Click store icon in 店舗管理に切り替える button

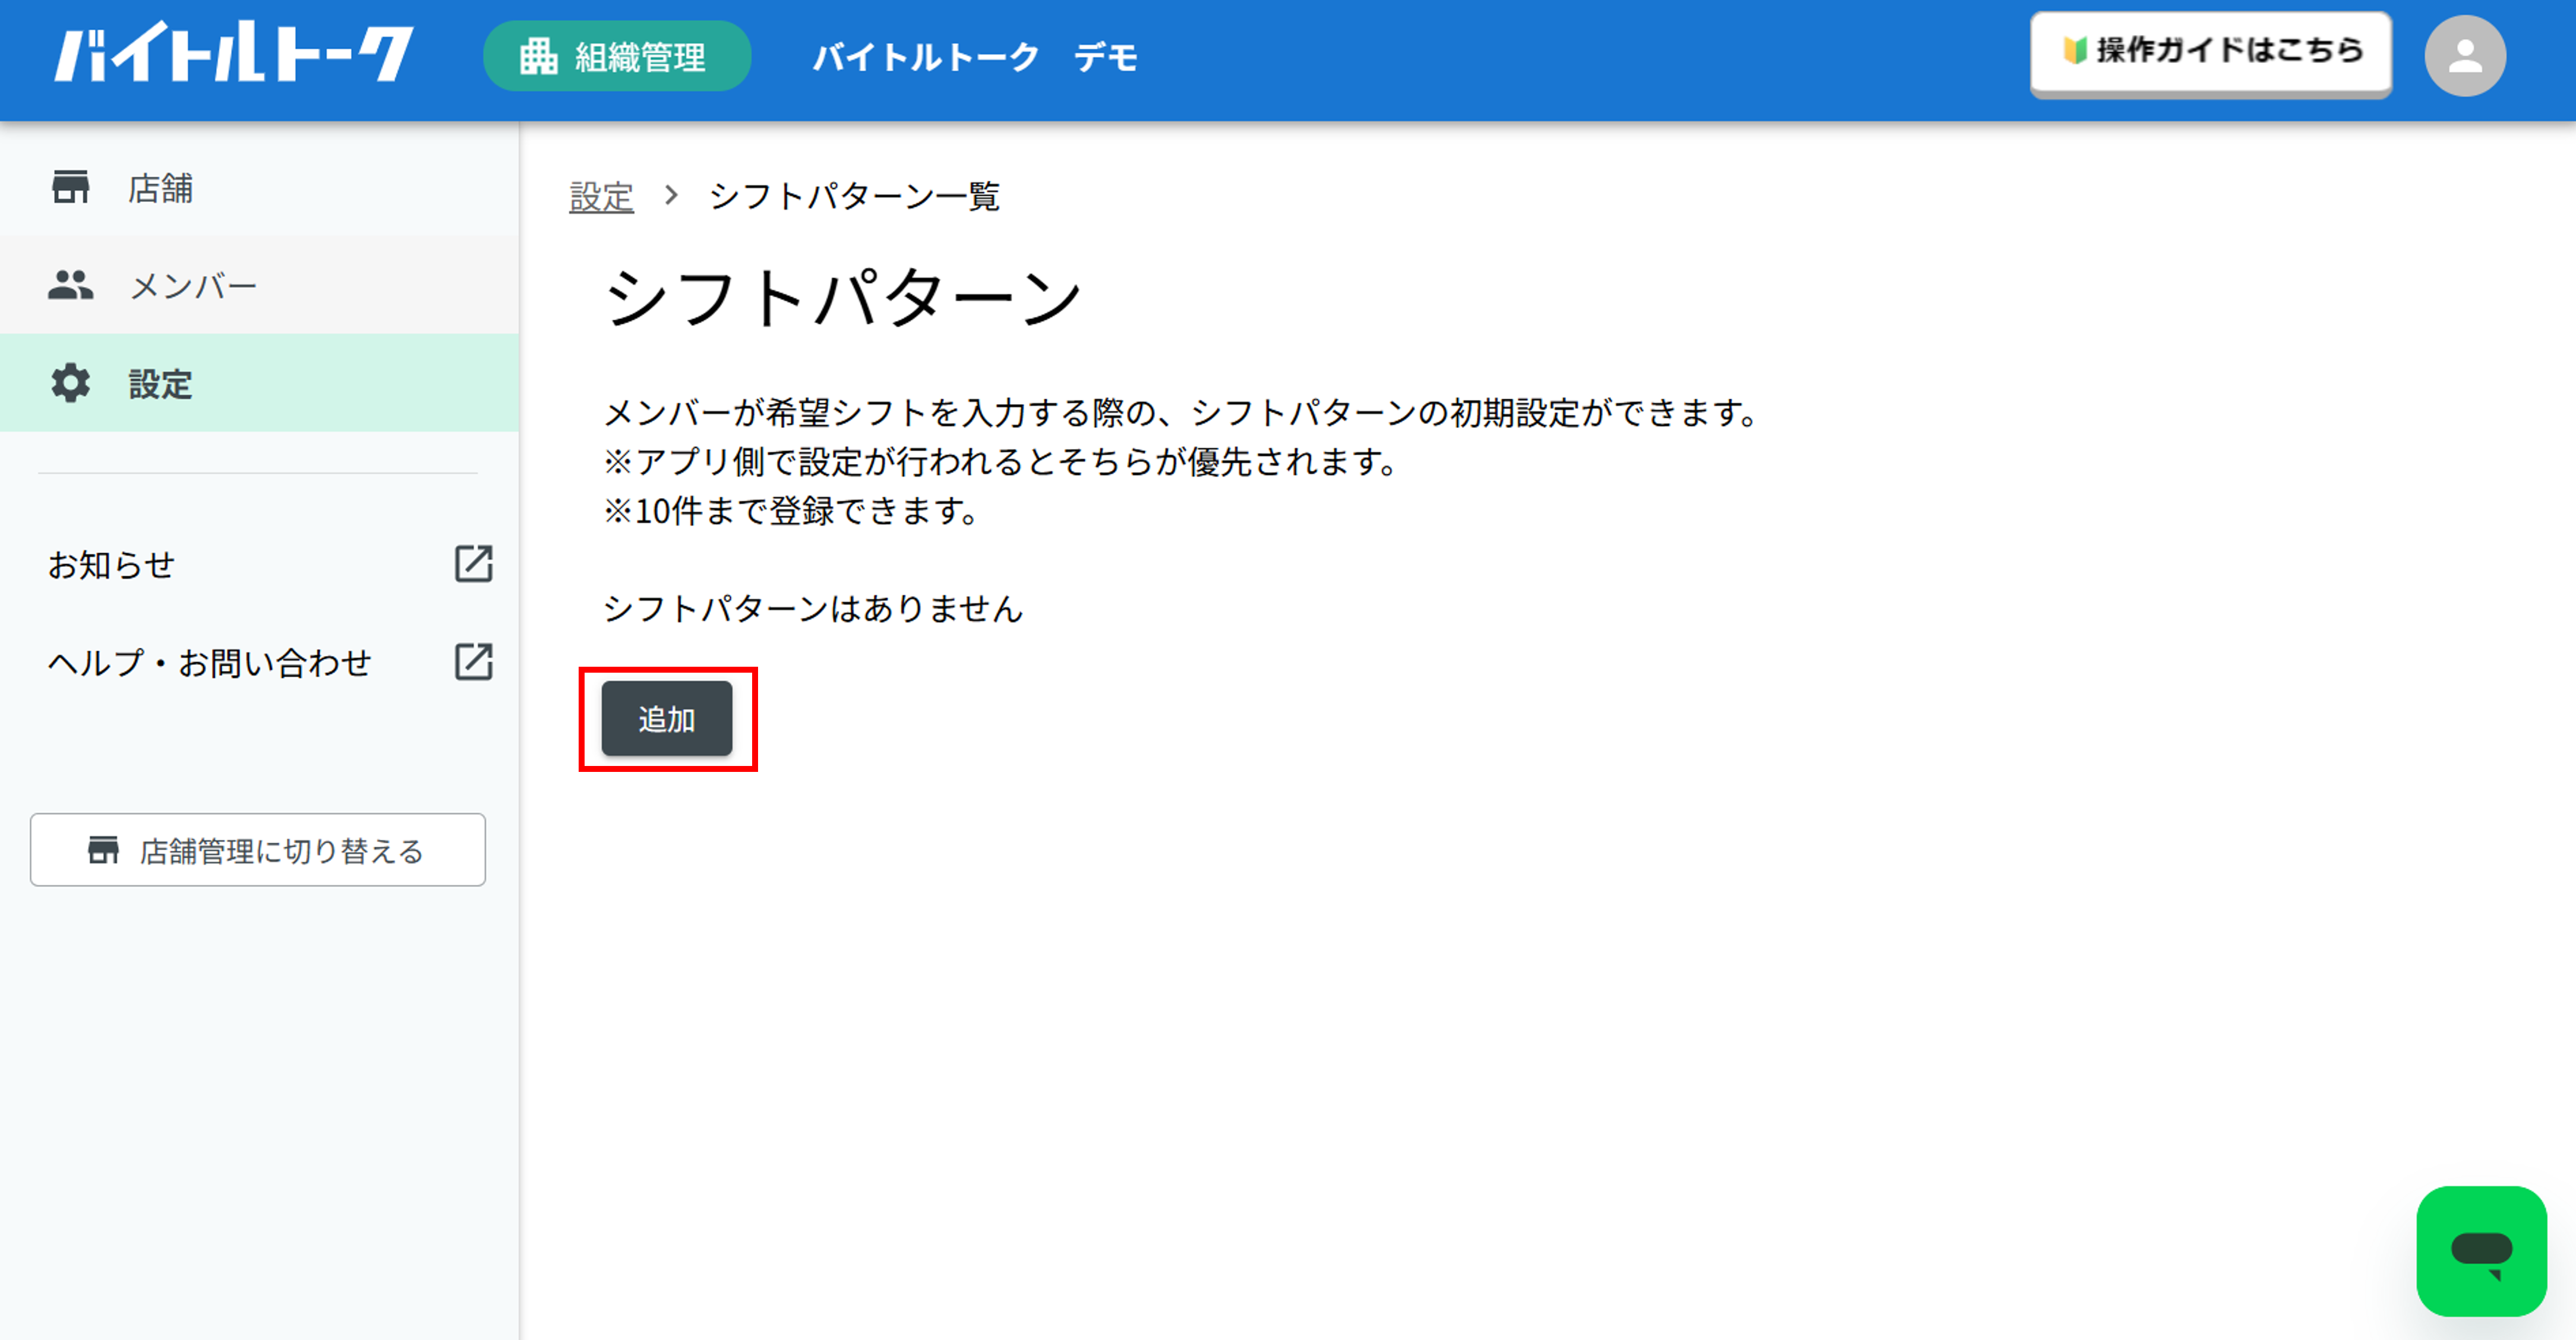[x=103, y=850]
